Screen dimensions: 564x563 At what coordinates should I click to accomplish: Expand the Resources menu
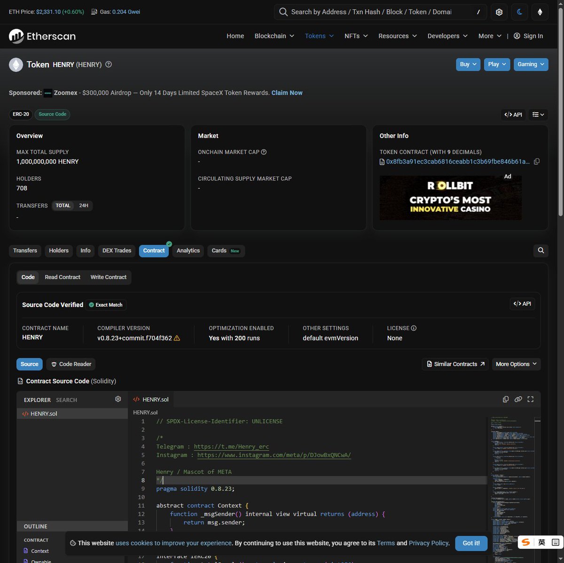coord(398,36)
